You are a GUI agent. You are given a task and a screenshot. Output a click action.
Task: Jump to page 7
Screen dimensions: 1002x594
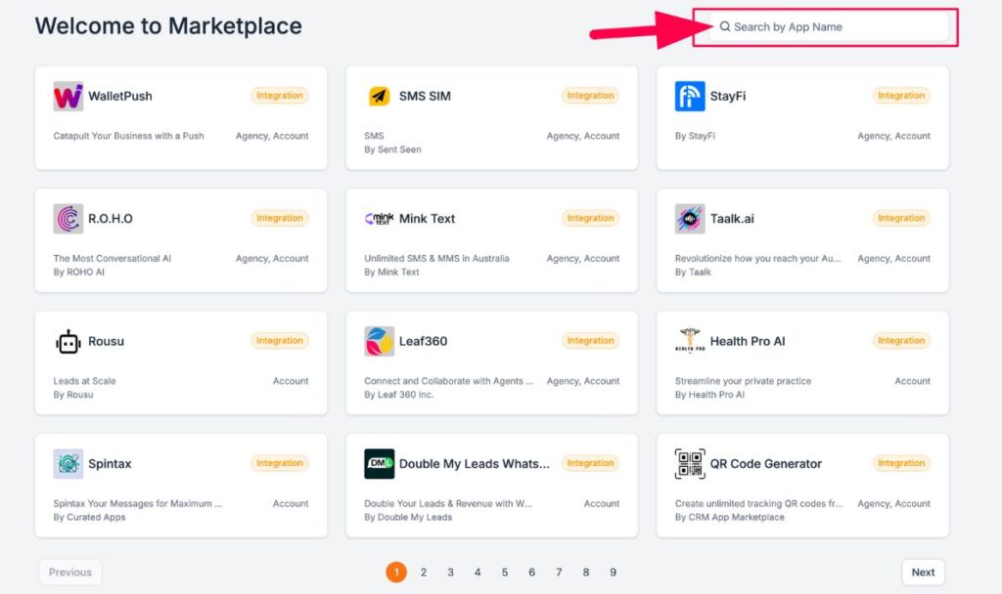pos(559,573)
